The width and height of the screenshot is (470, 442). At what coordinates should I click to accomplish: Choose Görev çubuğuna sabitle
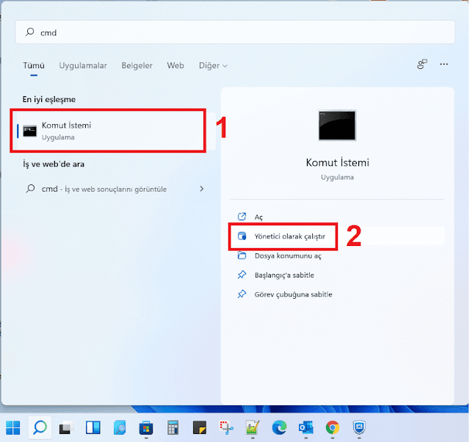pos(337,294)
